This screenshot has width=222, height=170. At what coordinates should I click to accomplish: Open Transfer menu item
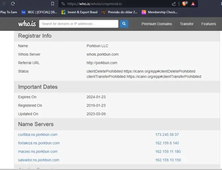pyautogui.click(x=187, y=24)
